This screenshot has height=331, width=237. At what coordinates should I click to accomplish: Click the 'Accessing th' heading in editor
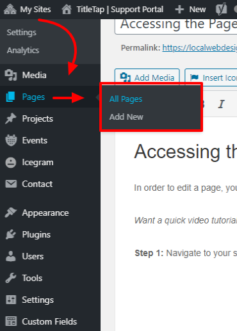point(186,152)
